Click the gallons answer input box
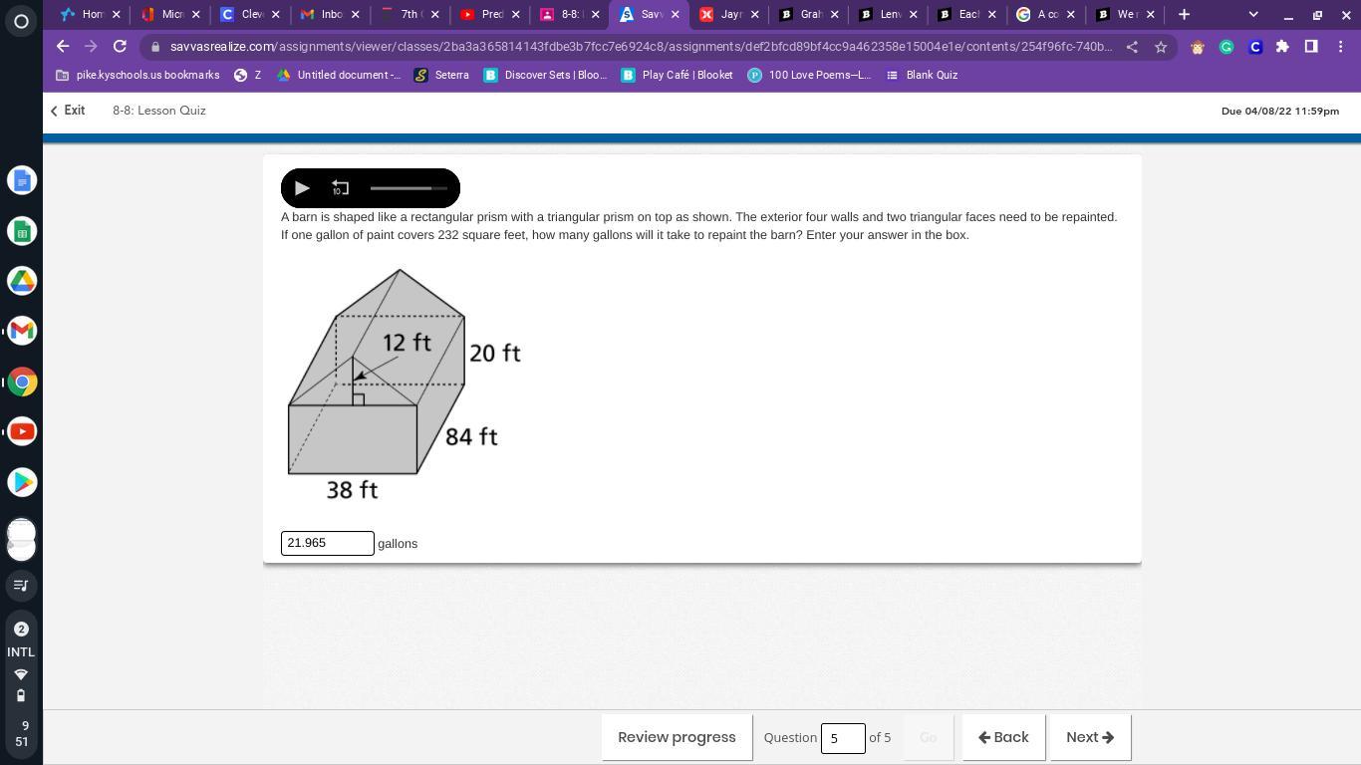Viewport: 1361px width, 765px height. tap(328, 543)
